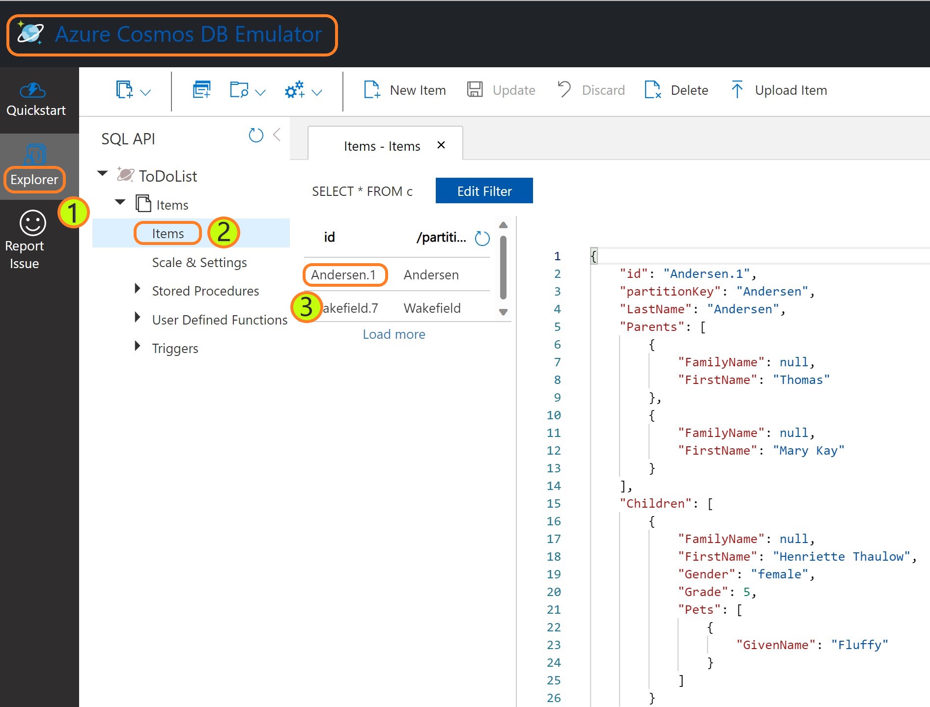Click the New Container icon in toolbar
The height and width of the screenshot is (707, 930).
(124, 90)
